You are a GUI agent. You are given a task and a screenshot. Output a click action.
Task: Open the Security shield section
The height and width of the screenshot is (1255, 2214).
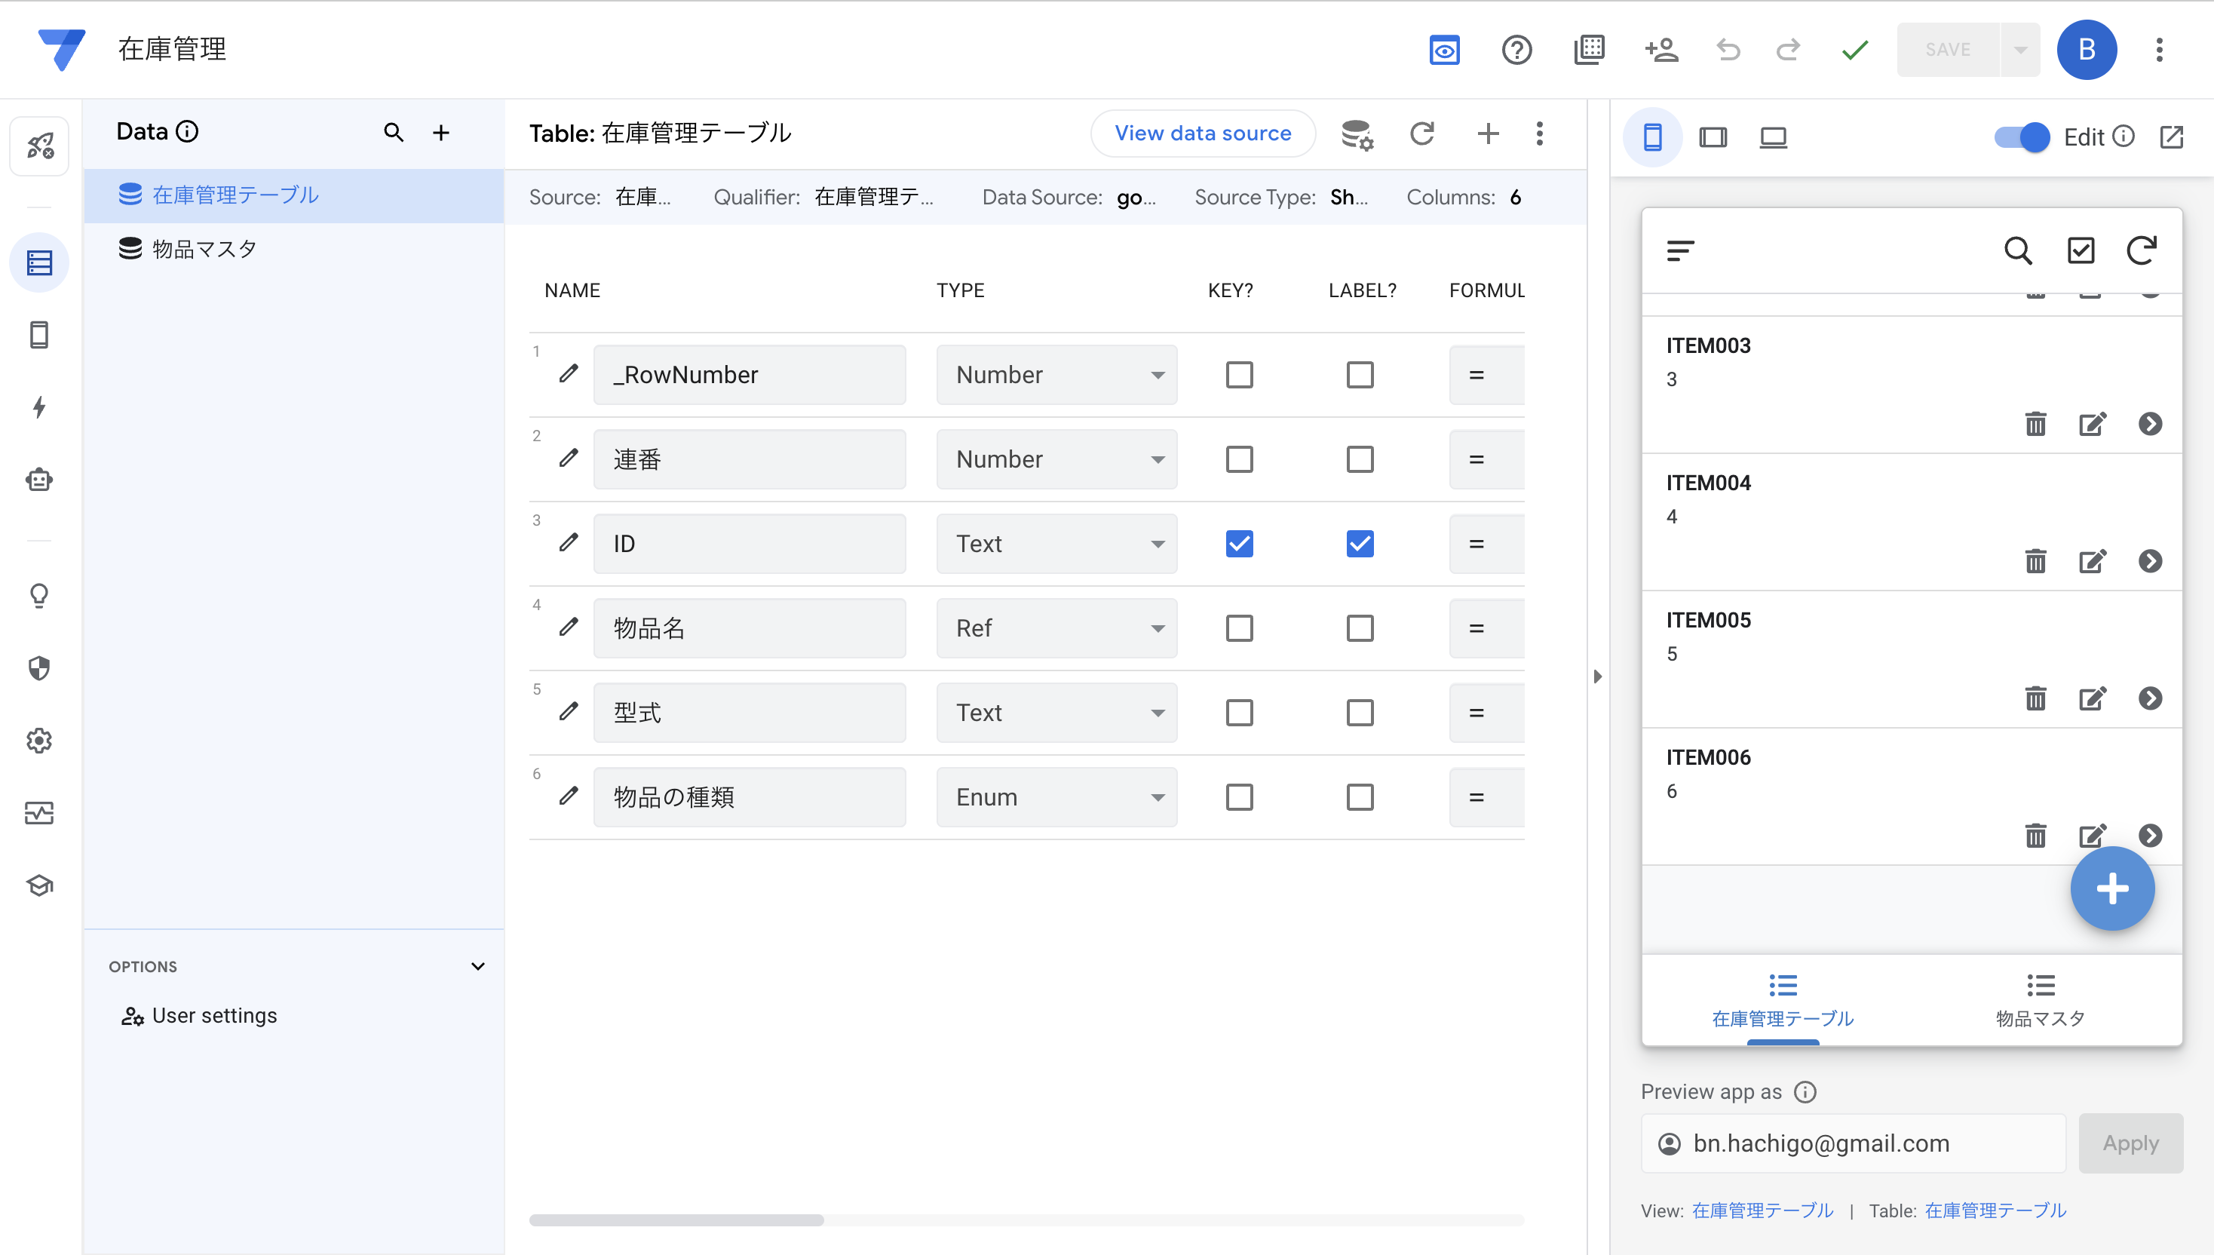pyautogui.click(x=38, y=668)
